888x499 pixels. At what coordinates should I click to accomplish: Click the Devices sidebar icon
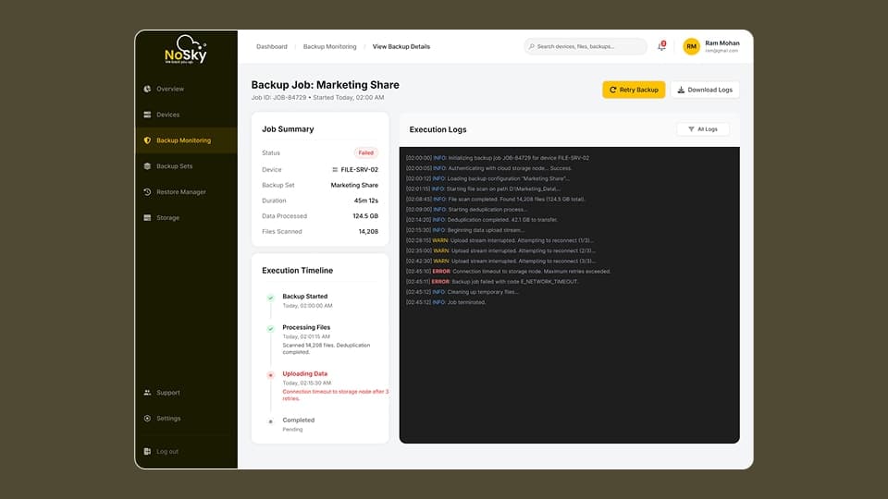pos(148,115)
